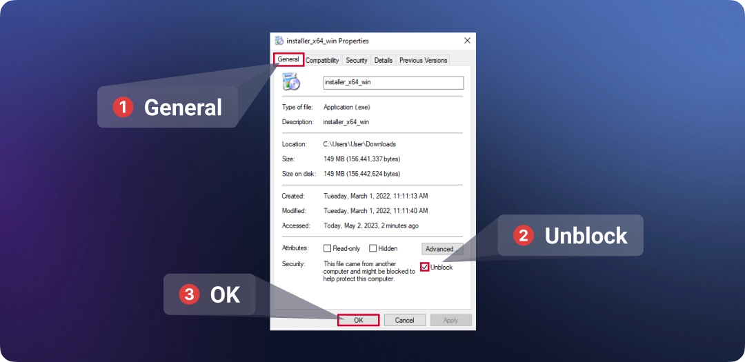Click the red number 2 badge
The image size is (745, 362).
524,236
